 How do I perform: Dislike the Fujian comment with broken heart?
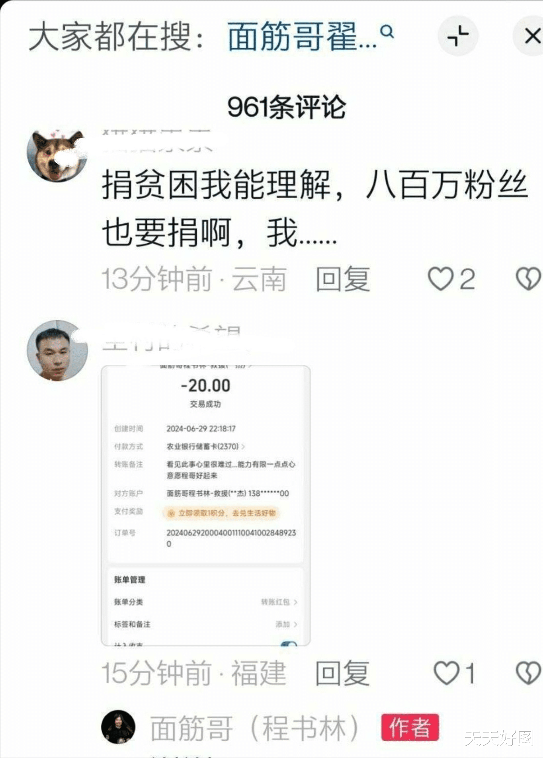point(528,673)
